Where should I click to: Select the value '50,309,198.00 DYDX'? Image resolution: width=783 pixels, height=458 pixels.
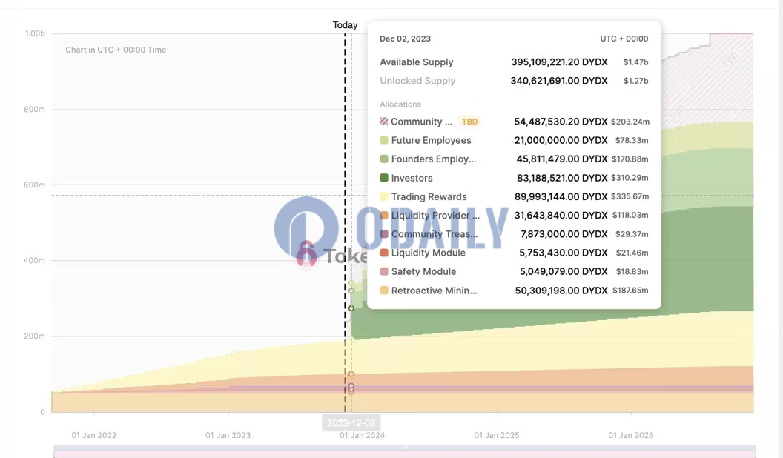point(561,291)
